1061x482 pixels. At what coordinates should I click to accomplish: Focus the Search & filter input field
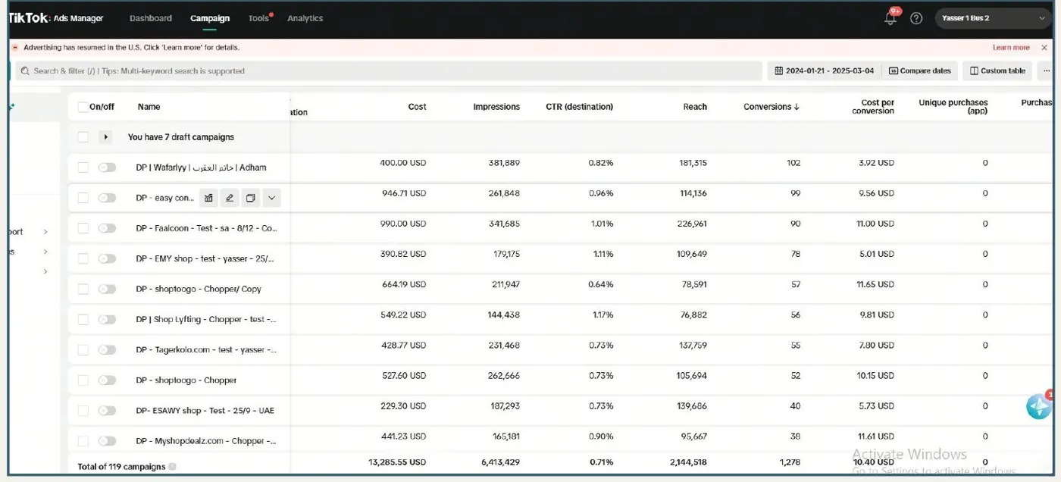point(389,71)
